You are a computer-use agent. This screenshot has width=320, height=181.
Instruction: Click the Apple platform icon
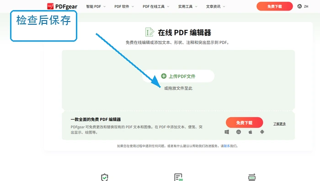coord(251,132)
